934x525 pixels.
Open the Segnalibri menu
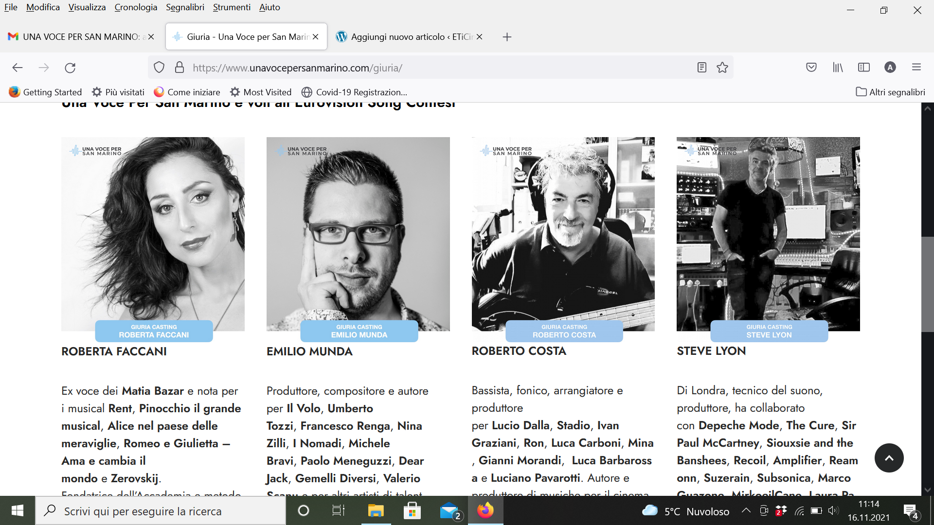[x=185, y=7]
